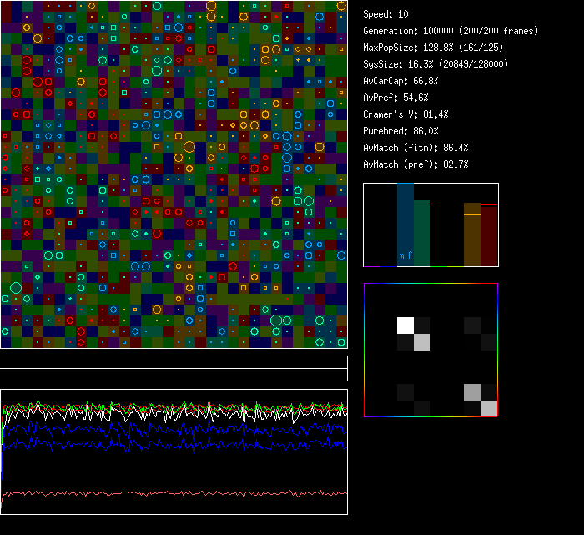Click the AvMatch (fitn) statistic
Image resolution: width=584 pixels, height=535 pixels.
click(x=415, y=148)
